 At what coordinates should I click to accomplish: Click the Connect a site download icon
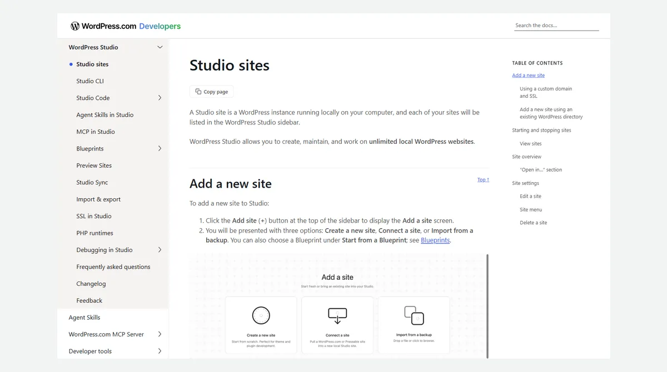tap(337, 315)
